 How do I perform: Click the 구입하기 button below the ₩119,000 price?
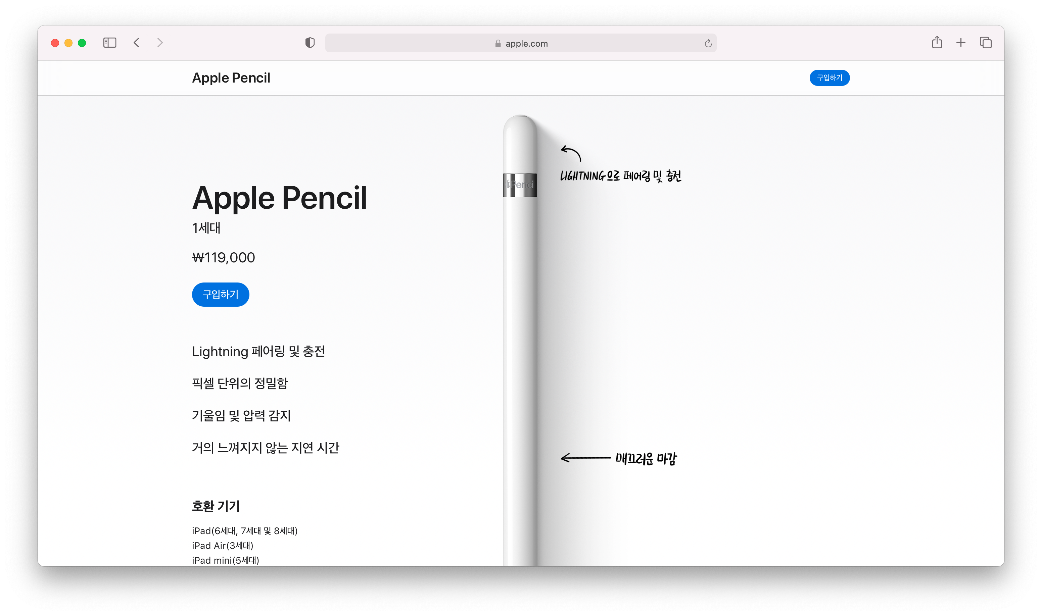click(x=221, y=295)
